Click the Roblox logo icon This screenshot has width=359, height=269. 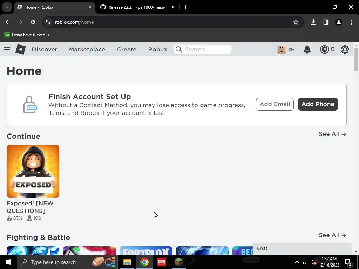[20, 49]
